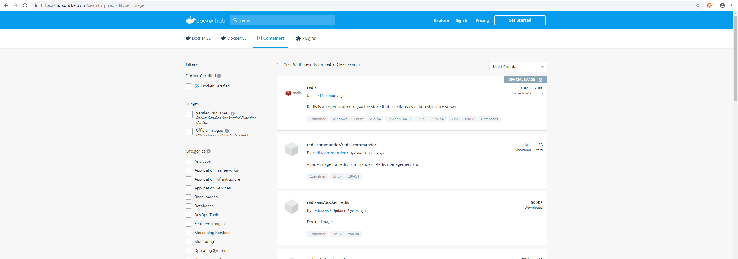This screenshot has width=738, height=259.
Task: Check the Databases category checkbox
Action: point(188,206)
